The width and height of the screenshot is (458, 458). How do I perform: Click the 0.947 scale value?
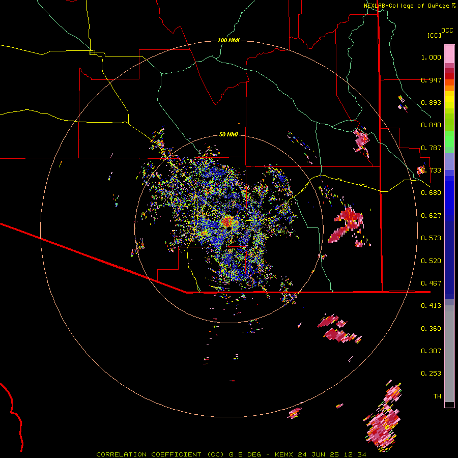click(x=431, y=80)
